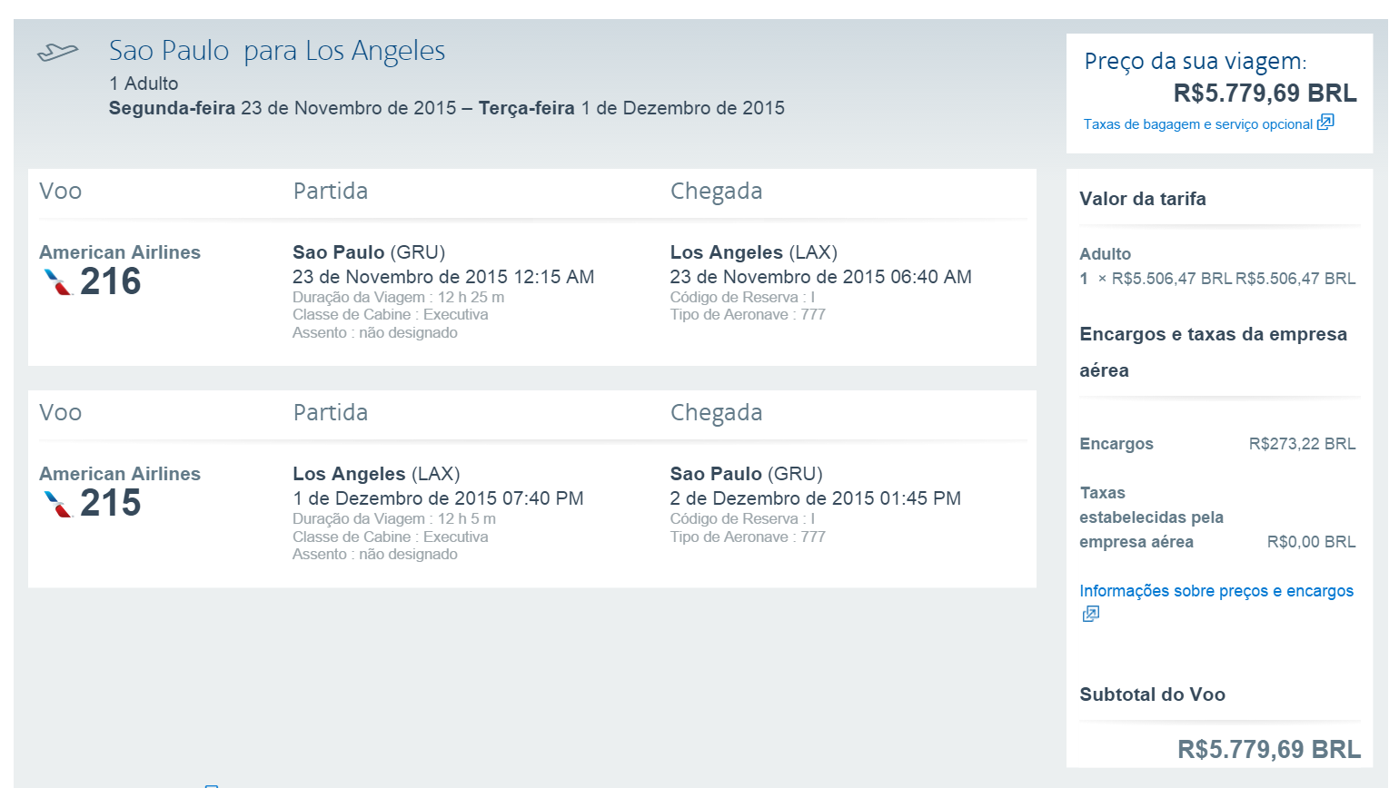
Task: Click flight number 215
Action: point(111,504)
